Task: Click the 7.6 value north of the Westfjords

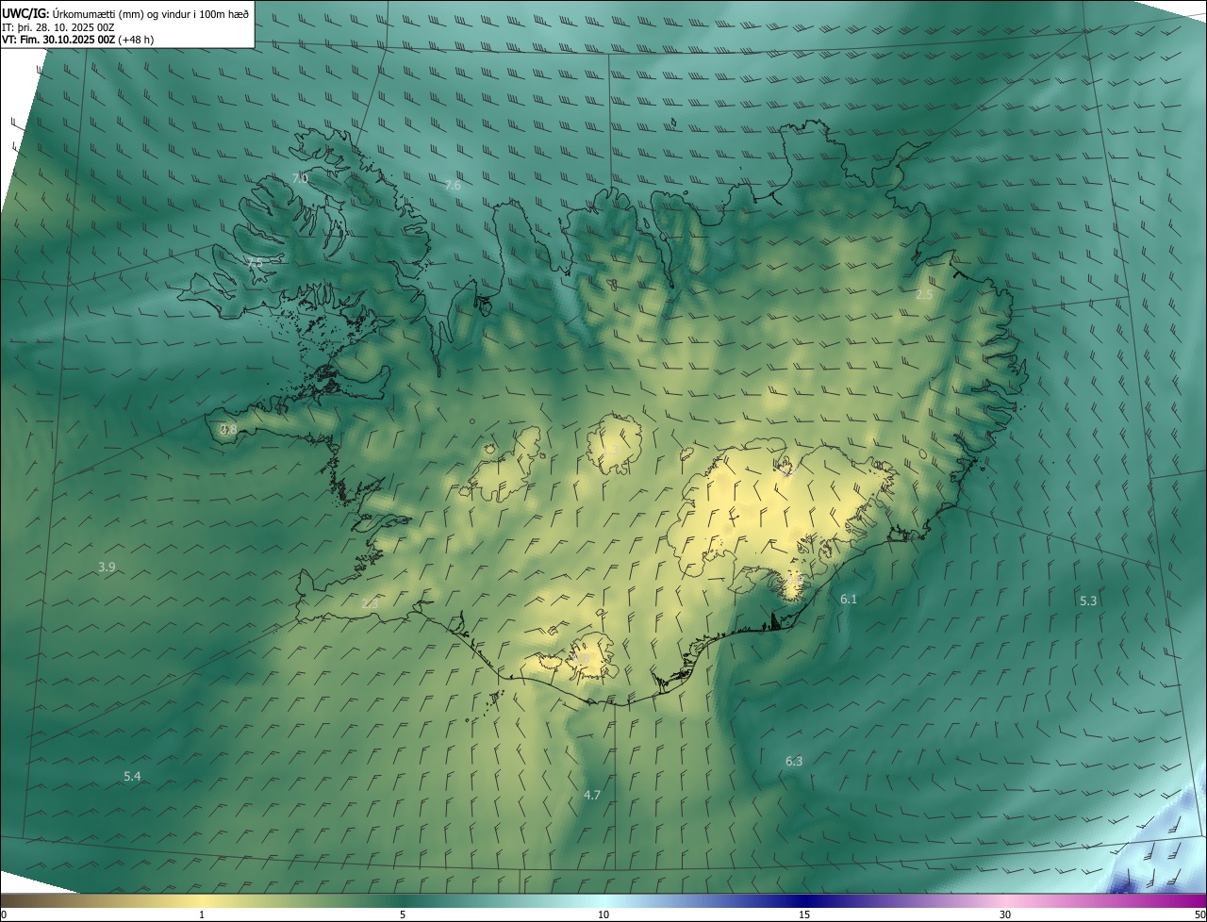Action: 453,186
